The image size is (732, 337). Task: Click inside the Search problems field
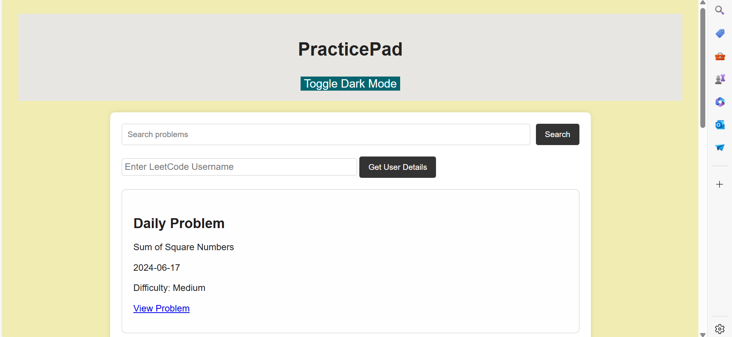click(x=325, y=134)
